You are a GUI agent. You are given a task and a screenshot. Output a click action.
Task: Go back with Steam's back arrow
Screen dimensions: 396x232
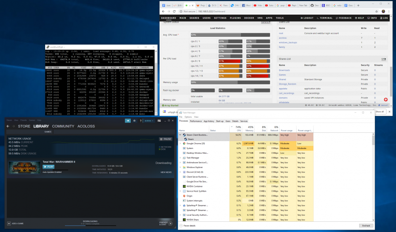pos(8,126)
